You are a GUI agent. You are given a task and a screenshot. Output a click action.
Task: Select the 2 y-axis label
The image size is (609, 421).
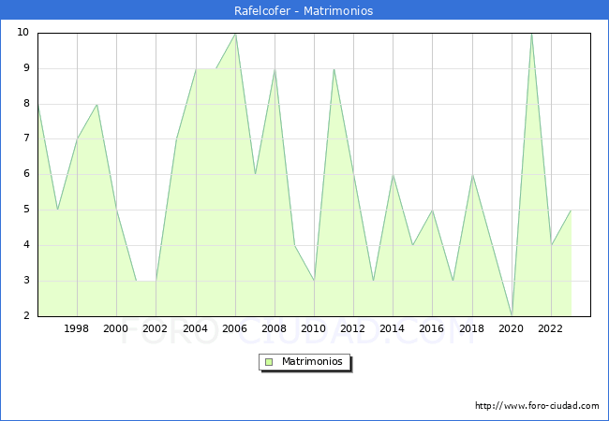pos(25,316)
